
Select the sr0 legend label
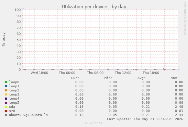click(12, 111)
